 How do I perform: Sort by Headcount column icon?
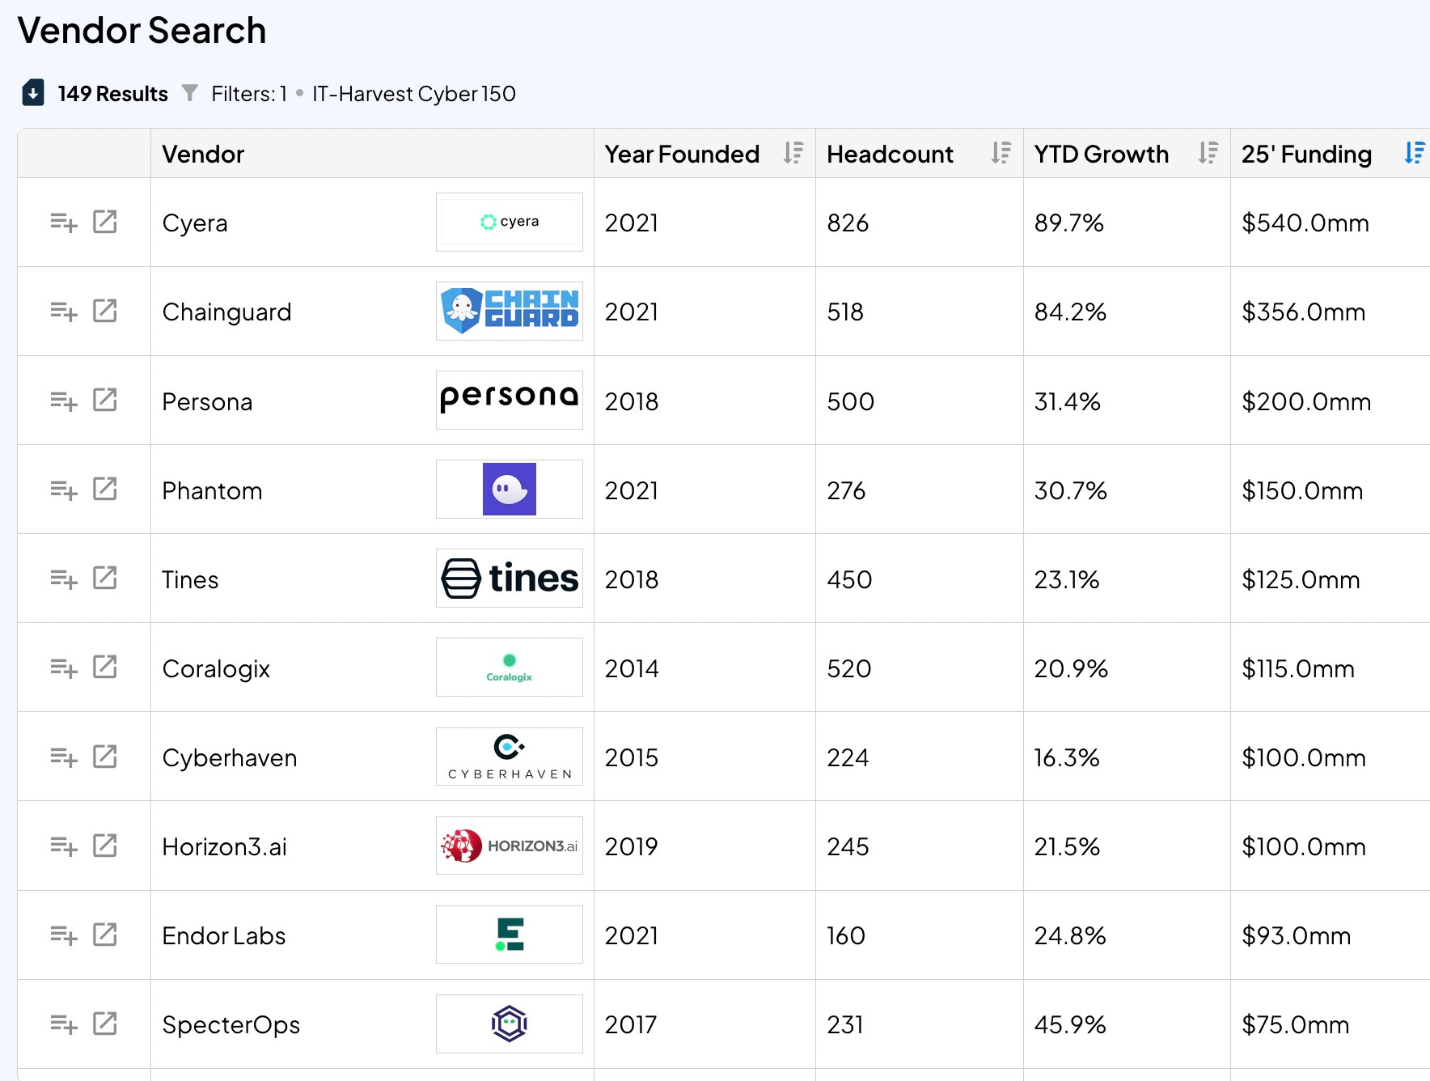click(x=1001, y=153)
